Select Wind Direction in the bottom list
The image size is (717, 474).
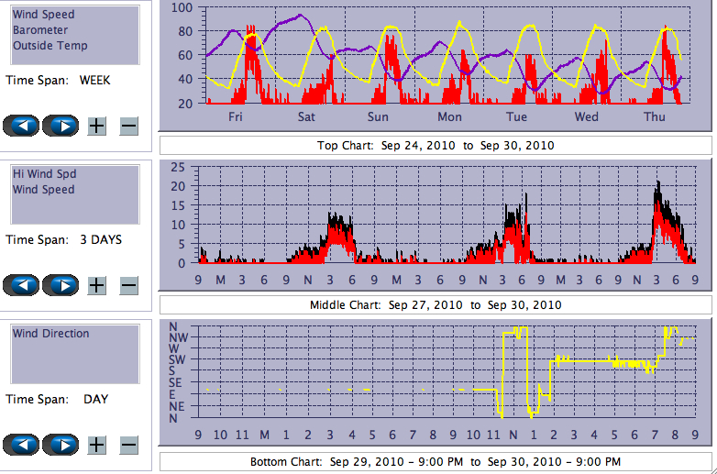click(51, 334)
